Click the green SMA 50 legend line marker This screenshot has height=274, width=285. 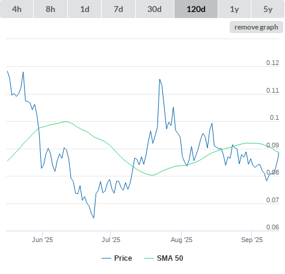pyautogui.click(x=149, y=258)
